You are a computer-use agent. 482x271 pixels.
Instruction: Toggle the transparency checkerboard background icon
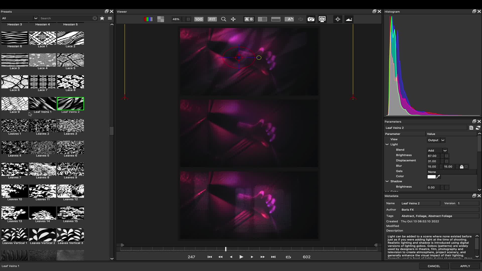(161, 19)
